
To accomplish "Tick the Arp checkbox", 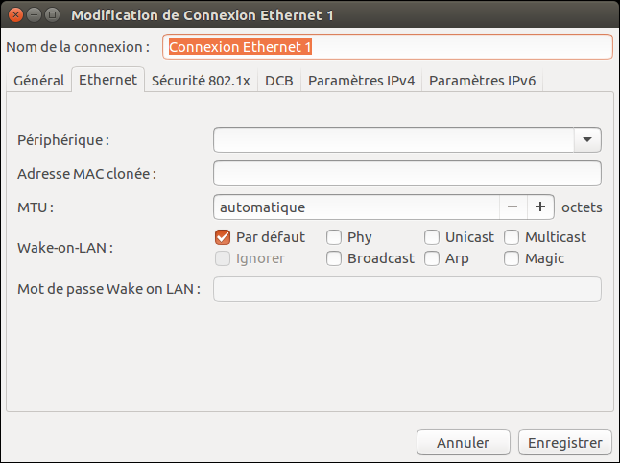I will pyautogui.click(x=432, y=258).
